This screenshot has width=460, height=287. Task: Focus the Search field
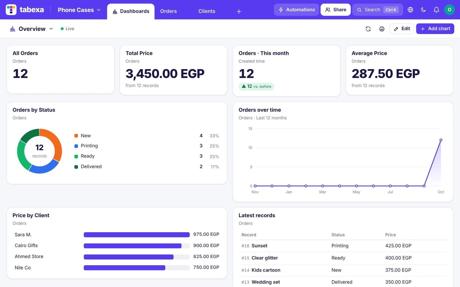click(377, 10)
